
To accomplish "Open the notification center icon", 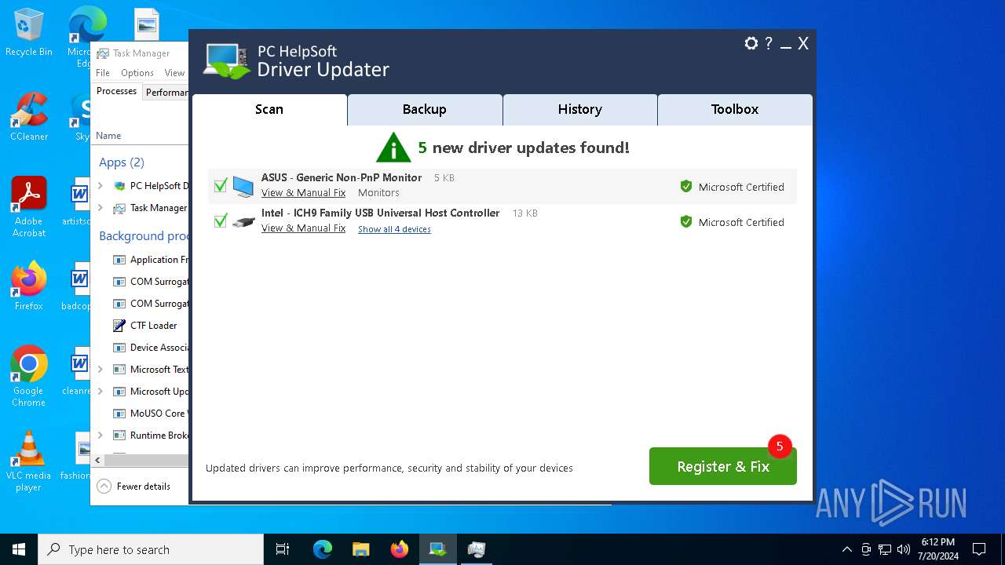I will pyautogui.click(x=979, y=549).
